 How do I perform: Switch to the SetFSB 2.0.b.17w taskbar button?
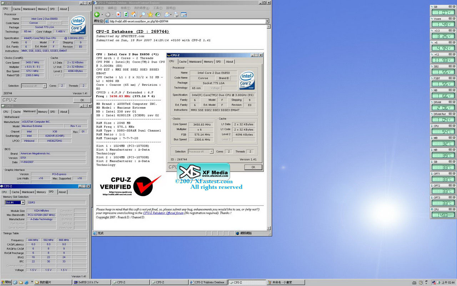(x=91, y=282)
